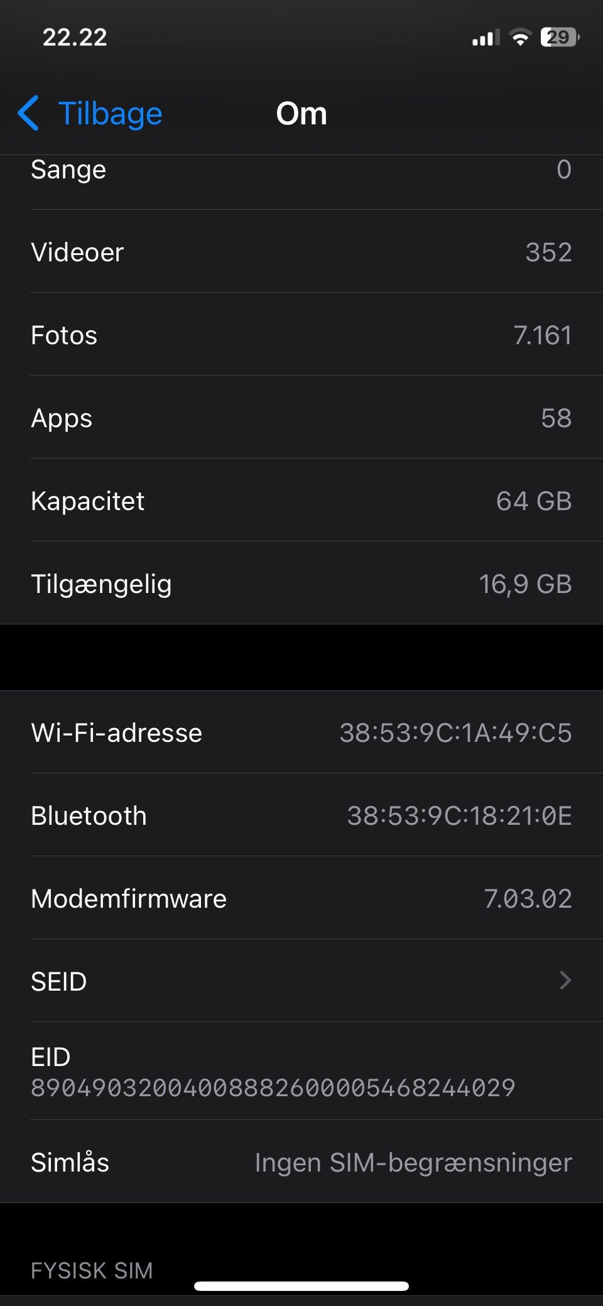Tap the Tilgængelig 16,9 GB value
This screenshot has height=1306, width=603.
[x=526, y=584]
